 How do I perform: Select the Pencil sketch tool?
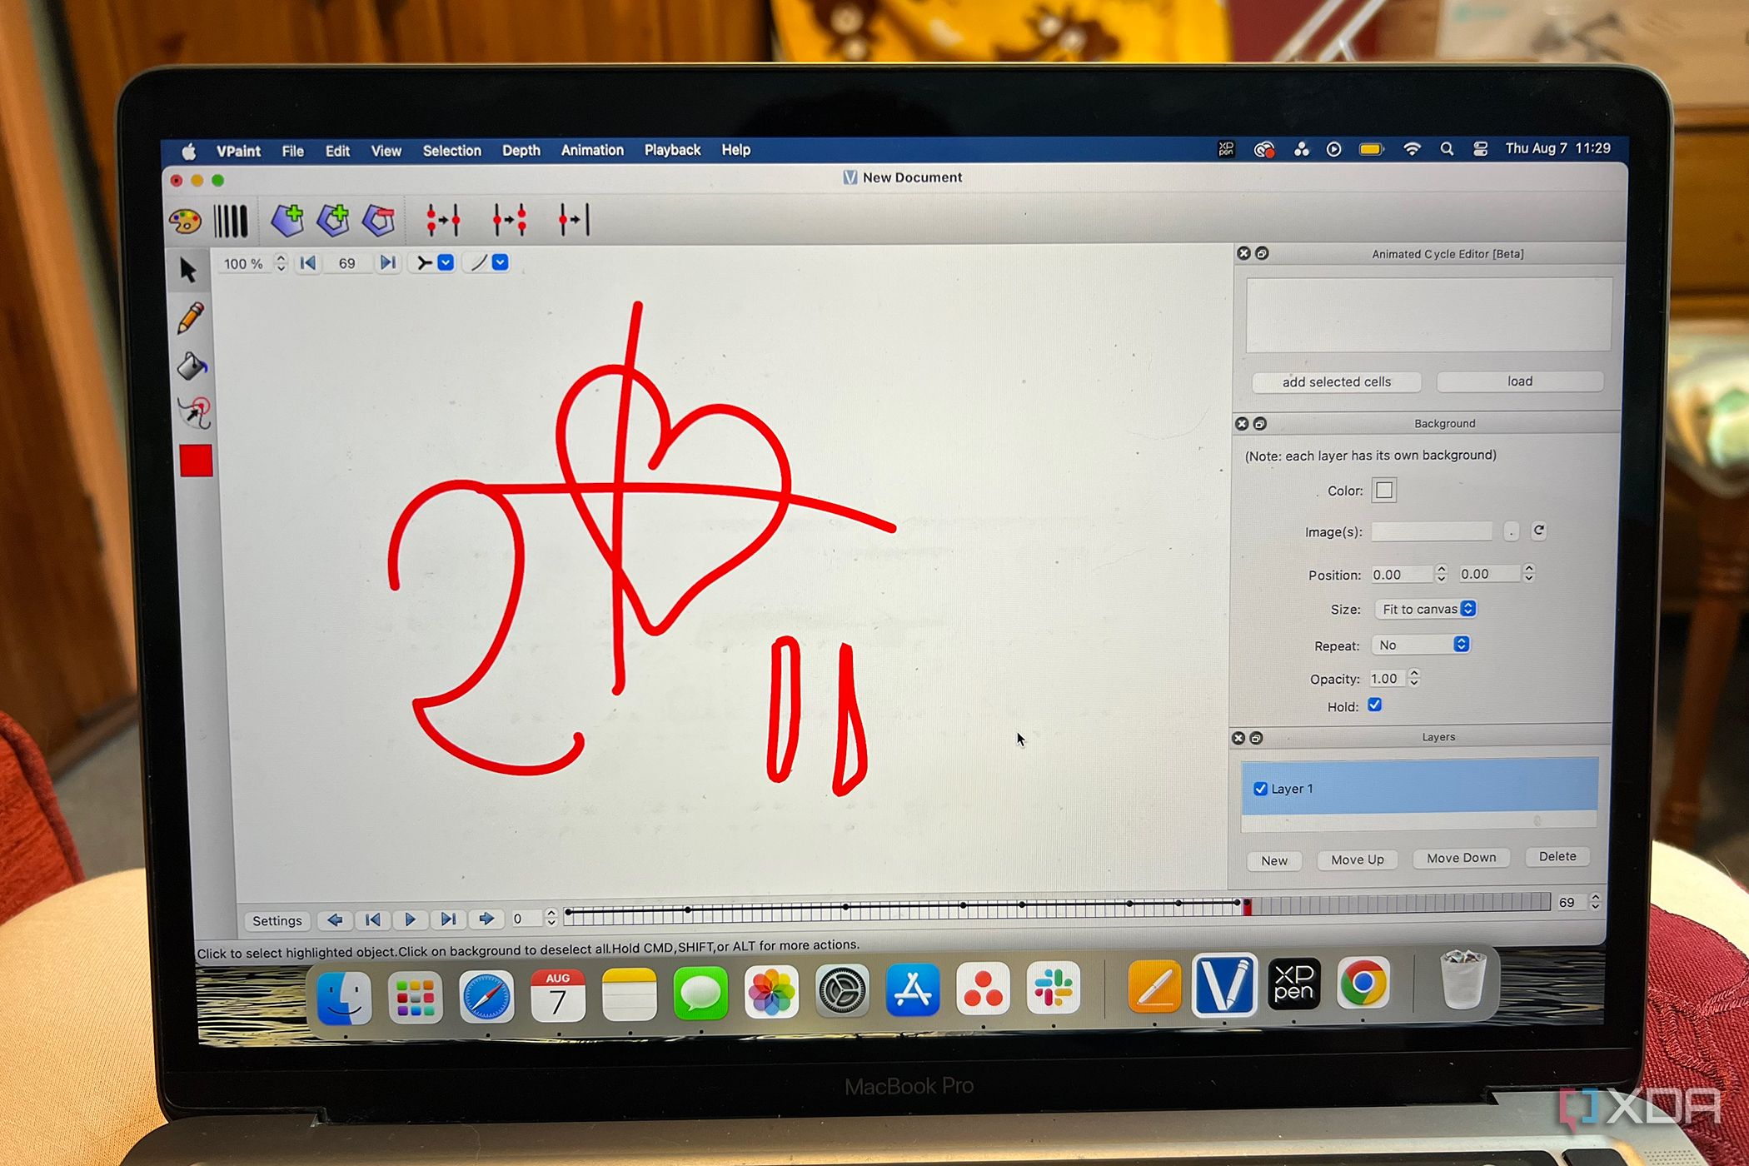coord(191,318)
